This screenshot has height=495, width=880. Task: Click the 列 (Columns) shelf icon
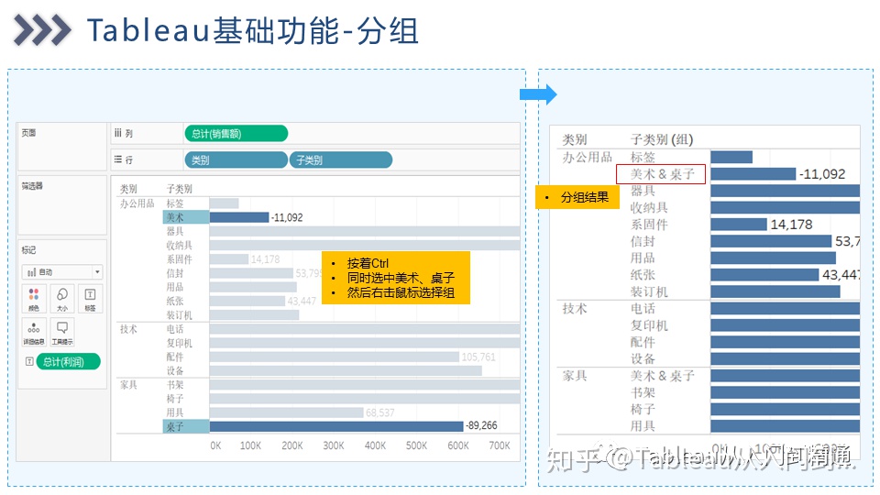pyautogui.click(x=118, y=133)
